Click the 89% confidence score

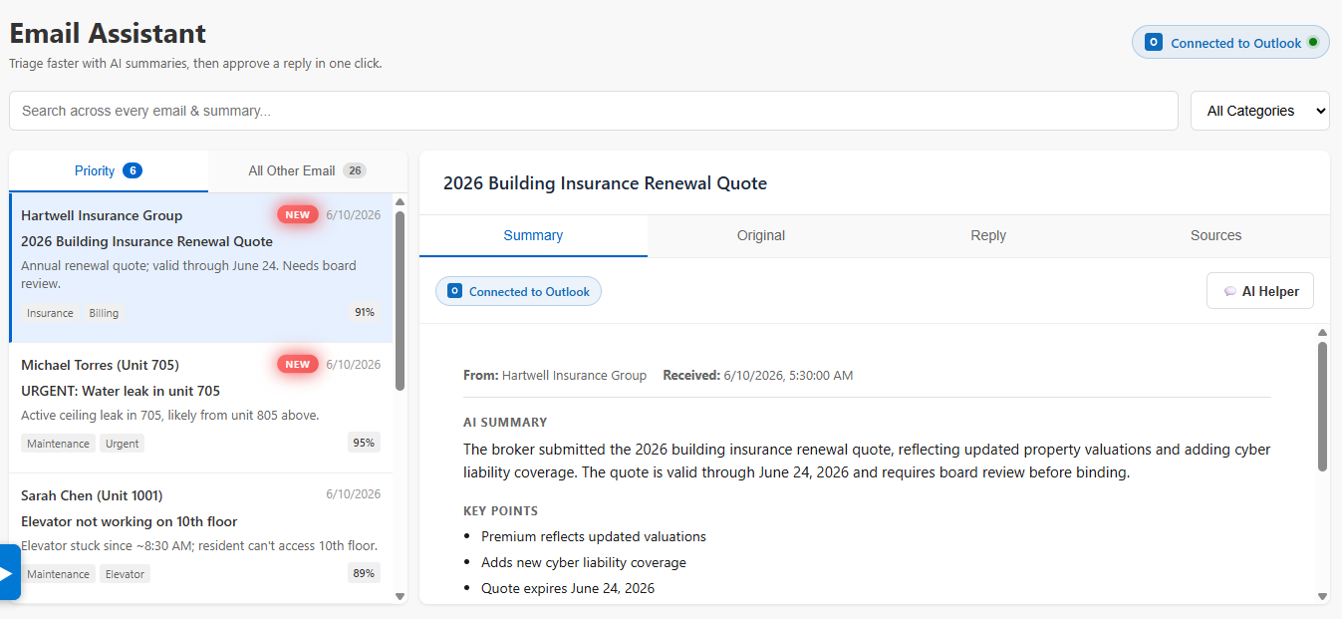tap(365, 573)
